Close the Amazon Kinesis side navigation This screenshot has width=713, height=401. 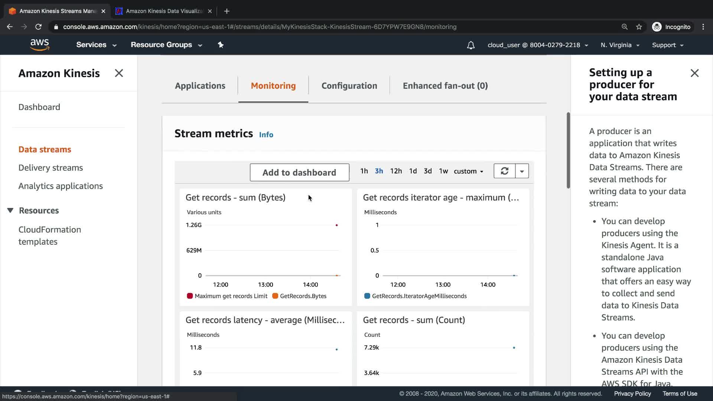click(119, 73)
